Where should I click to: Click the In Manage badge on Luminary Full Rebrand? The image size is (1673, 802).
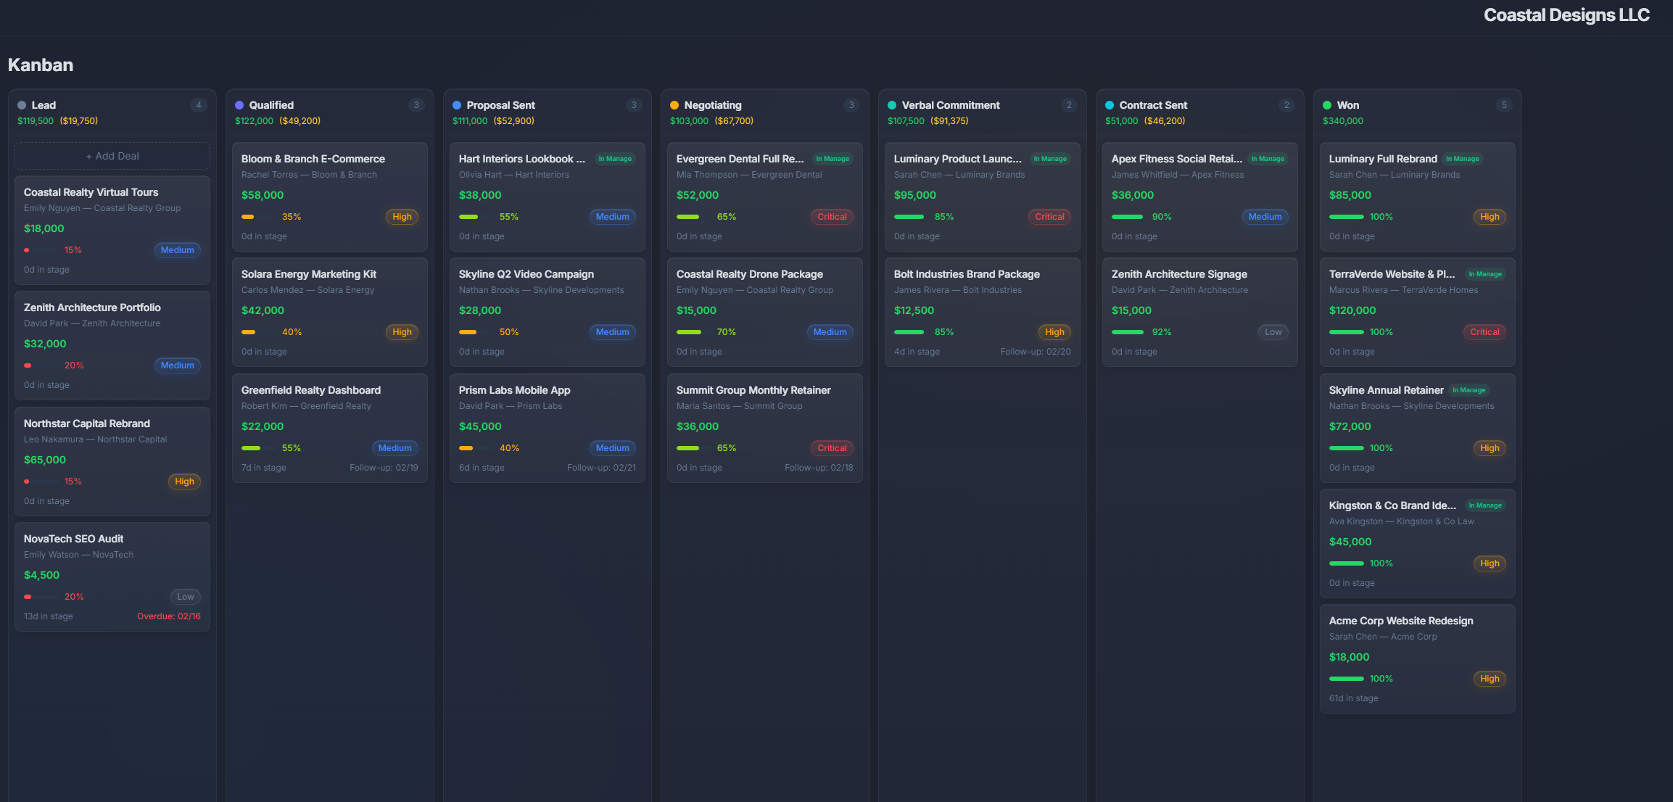pos(1462,158)
